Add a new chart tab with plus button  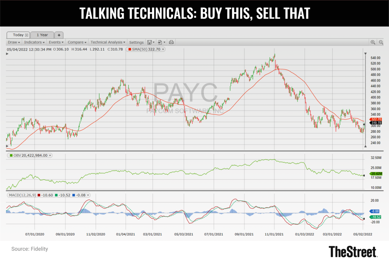59,35
